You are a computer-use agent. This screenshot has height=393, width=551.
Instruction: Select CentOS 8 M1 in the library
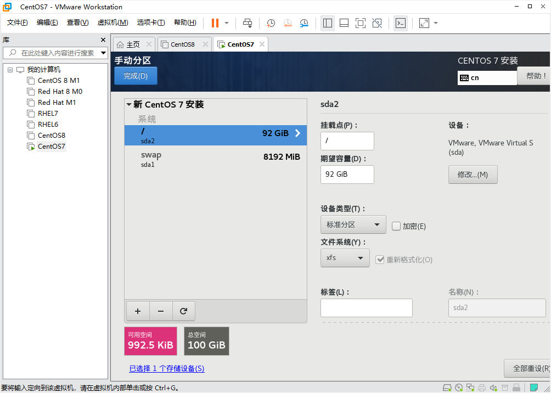[58, 81]
